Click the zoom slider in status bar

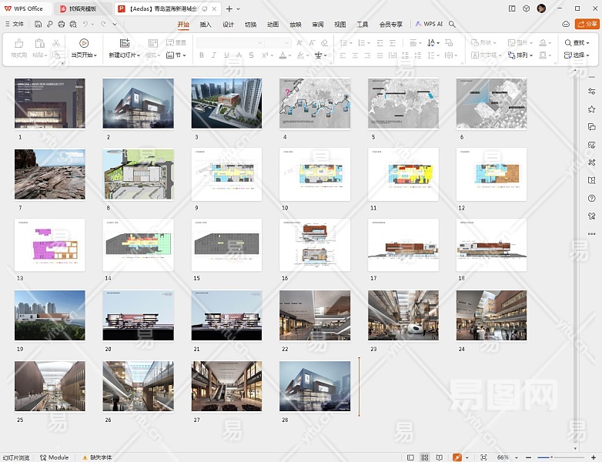pyautogui.click(x=551, y=457)
